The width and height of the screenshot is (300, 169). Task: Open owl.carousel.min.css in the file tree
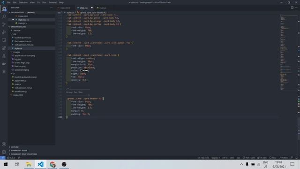pyautogui.click(x=24, y=45)
